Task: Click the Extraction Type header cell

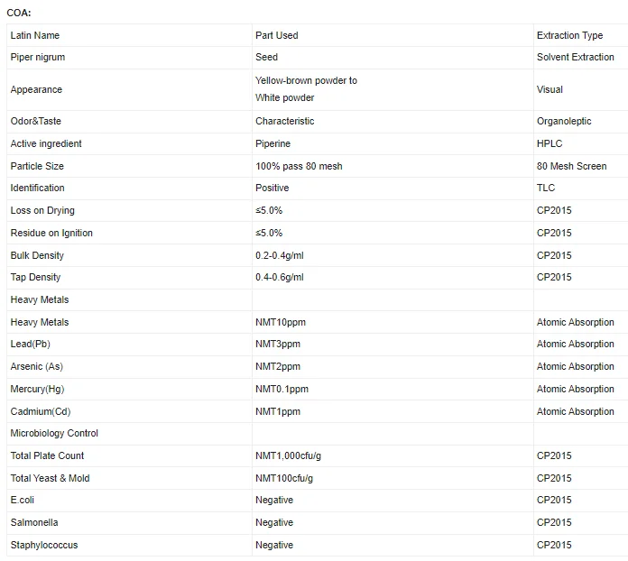Action: (581, 35)
